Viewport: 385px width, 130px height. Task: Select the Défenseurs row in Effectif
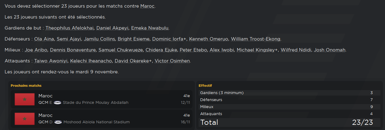click(x=289, y=100)
